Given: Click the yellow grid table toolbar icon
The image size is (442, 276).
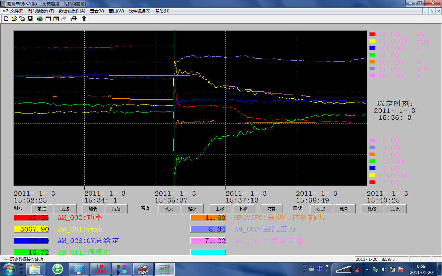Looking at the screenshot, I should 48,19.
